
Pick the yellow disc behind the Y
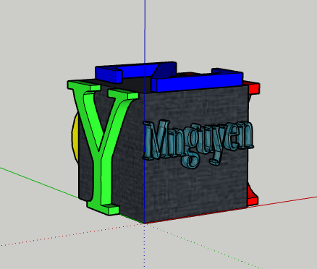pos(75,137)
